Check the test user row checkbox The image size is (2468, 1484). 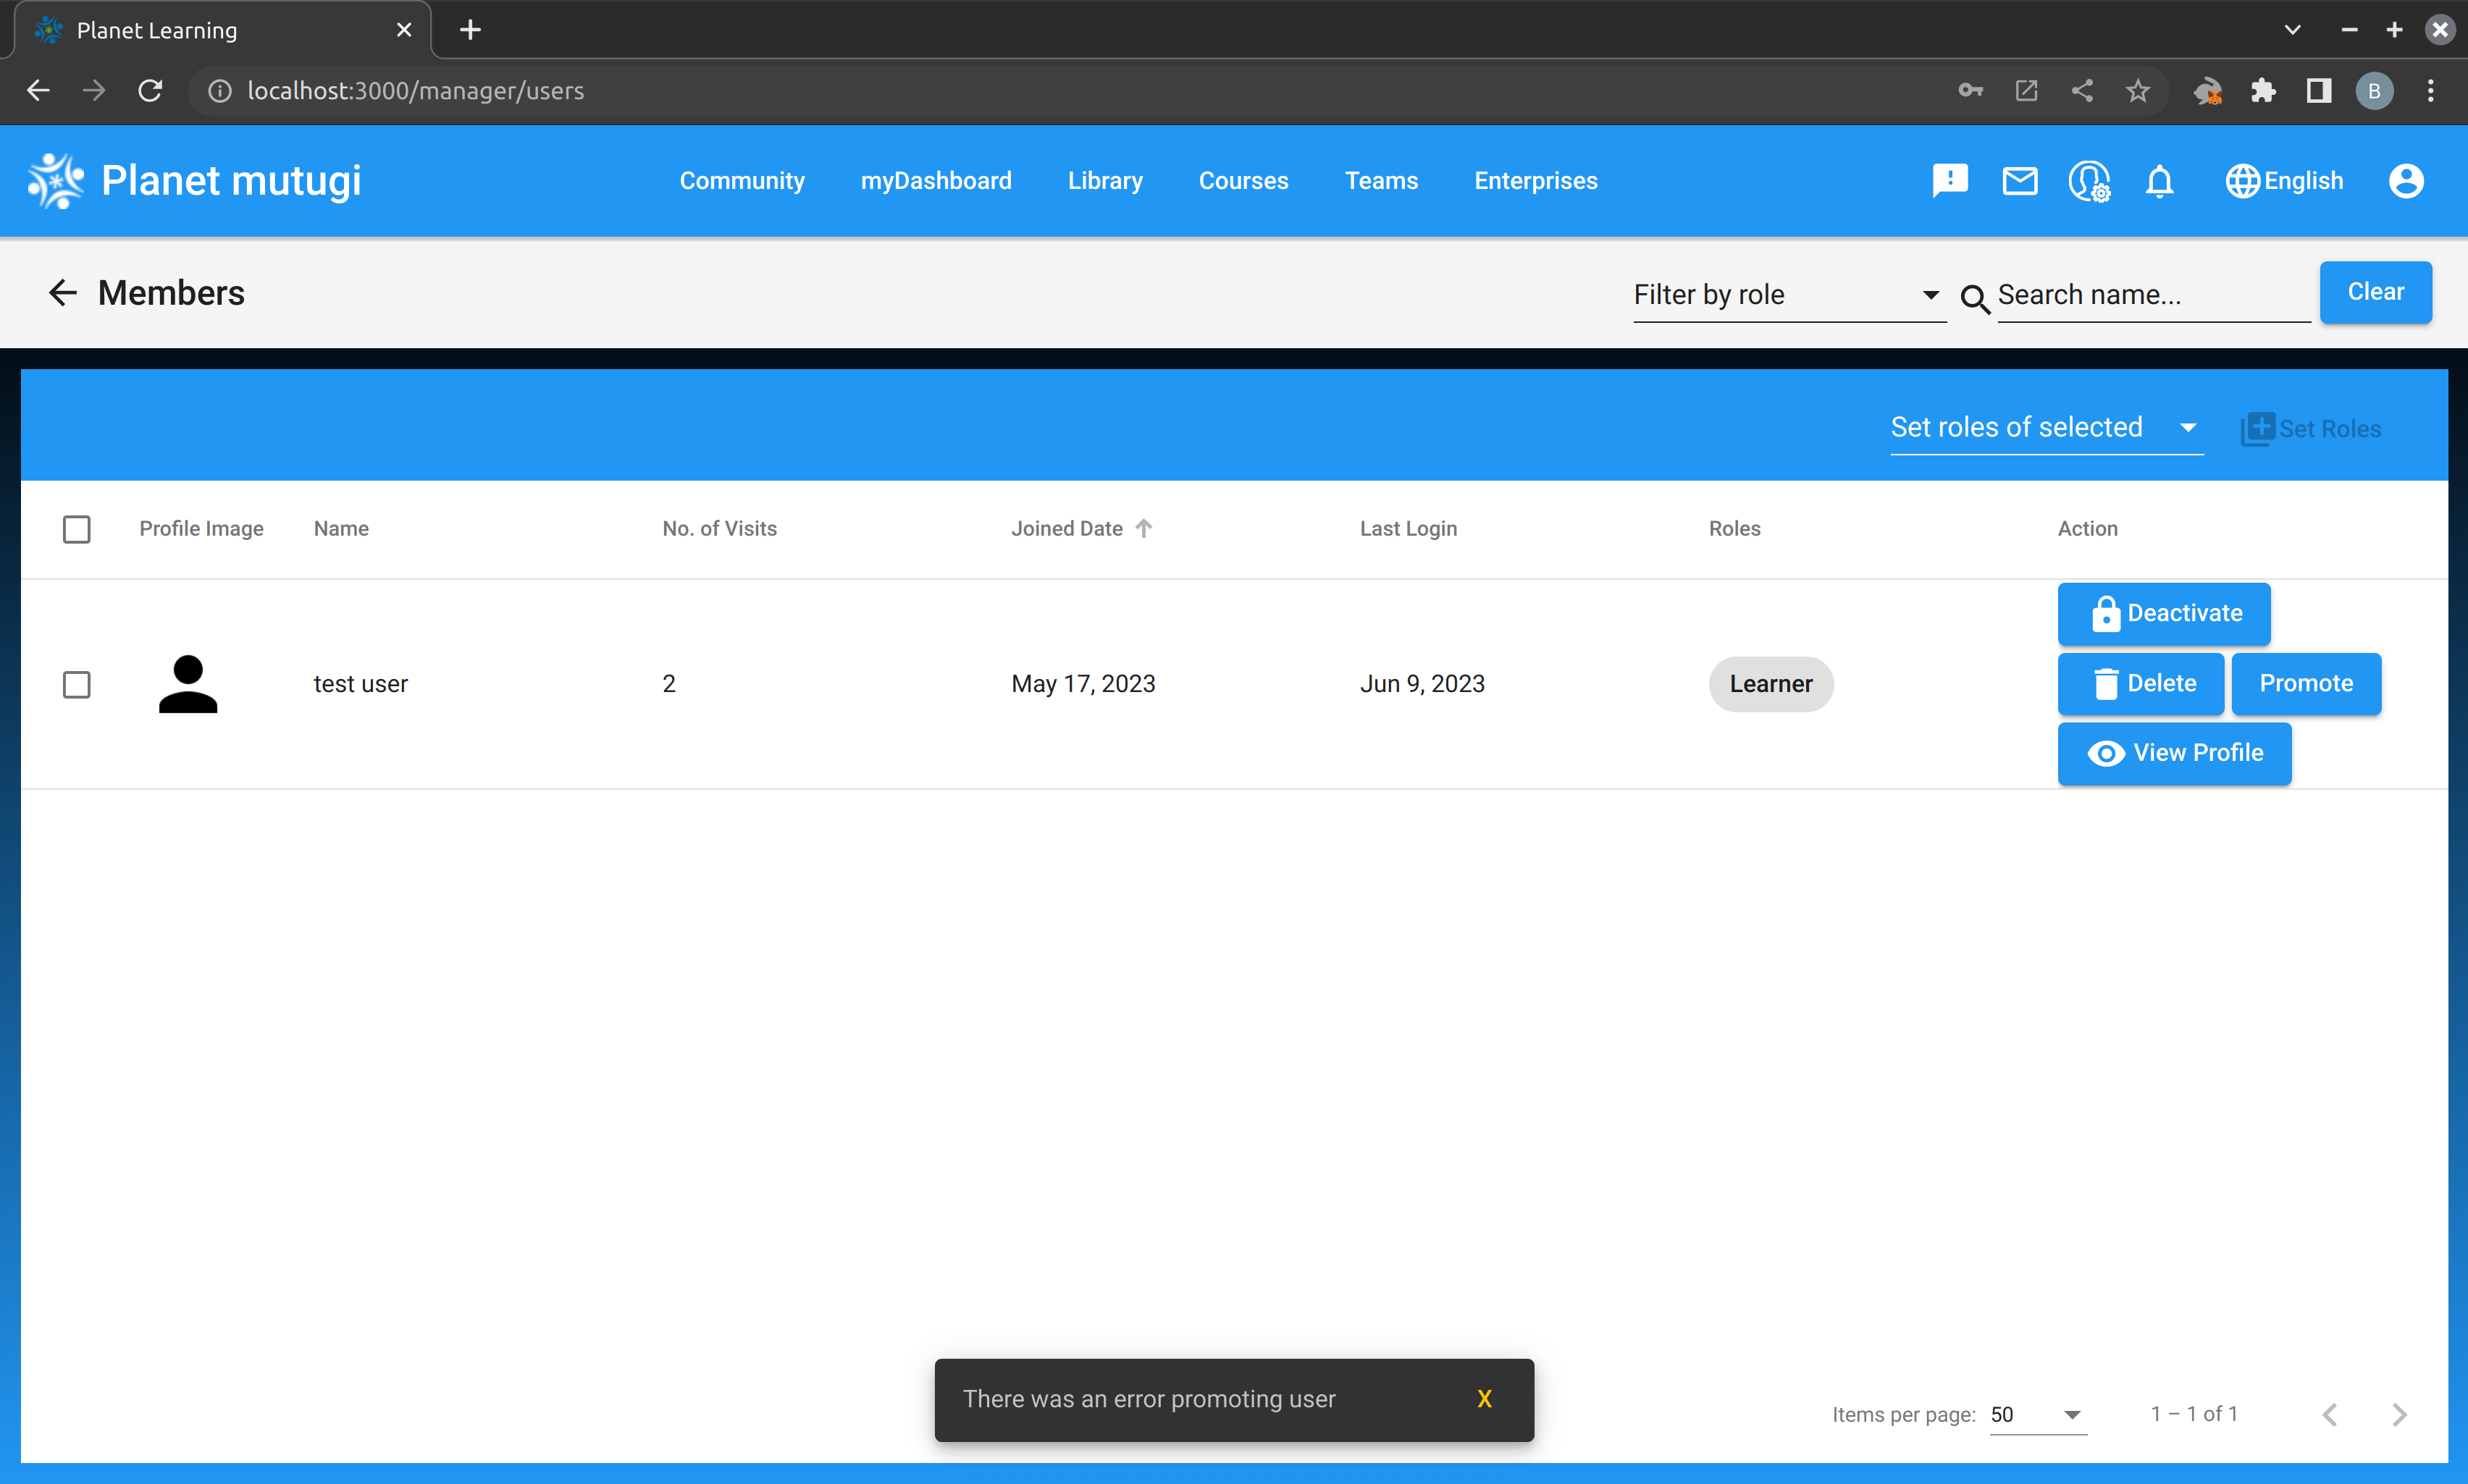click(77, 684)
